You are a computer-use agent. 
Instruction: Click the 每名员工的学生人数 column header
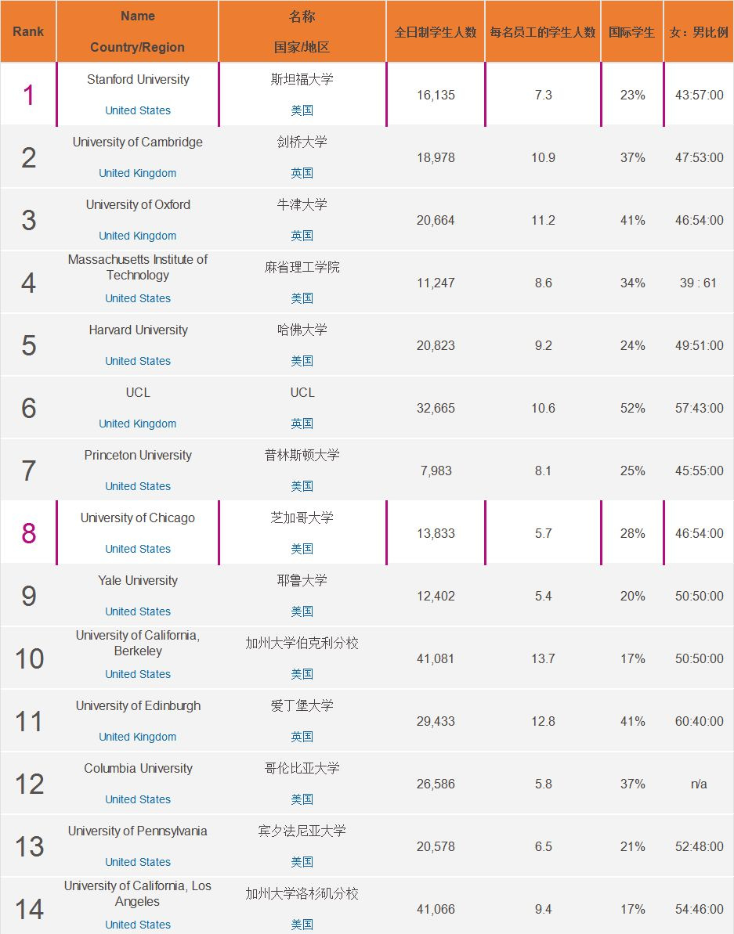pos(543,32)
